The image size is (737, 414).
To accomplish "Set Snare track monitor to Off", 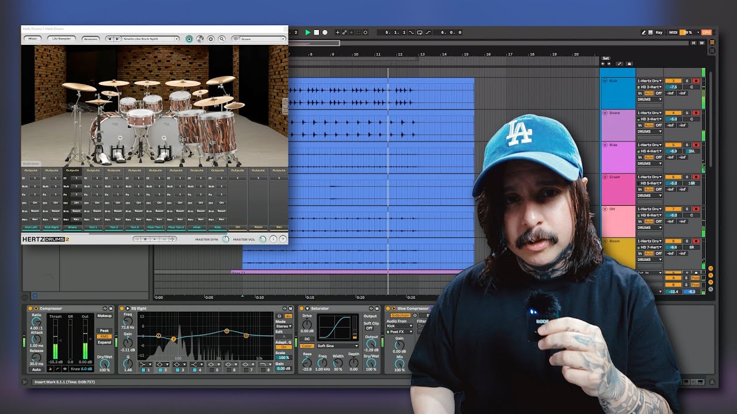I will pyautogui.click(x=659, y=125).
